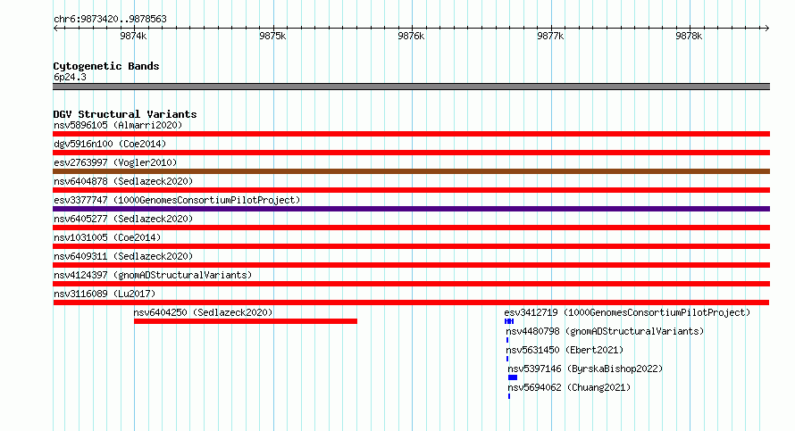Click the red bar under nsv6409311
This screenshot has height=431, width=795.
pos(411,265)
